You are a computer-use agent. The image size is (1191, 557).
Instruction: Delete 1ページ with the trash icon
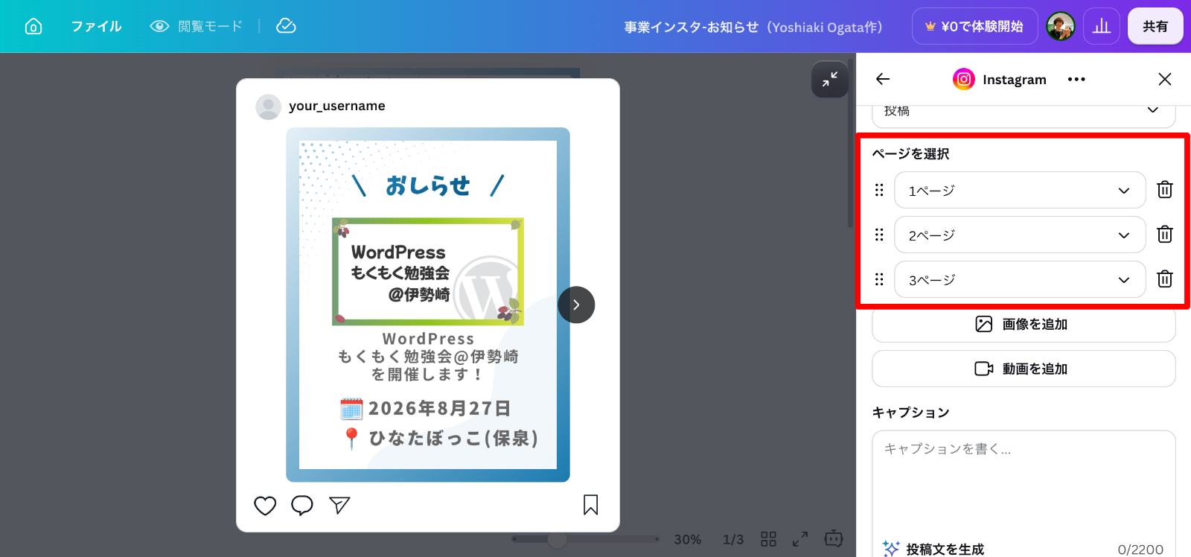(1165, 190)
